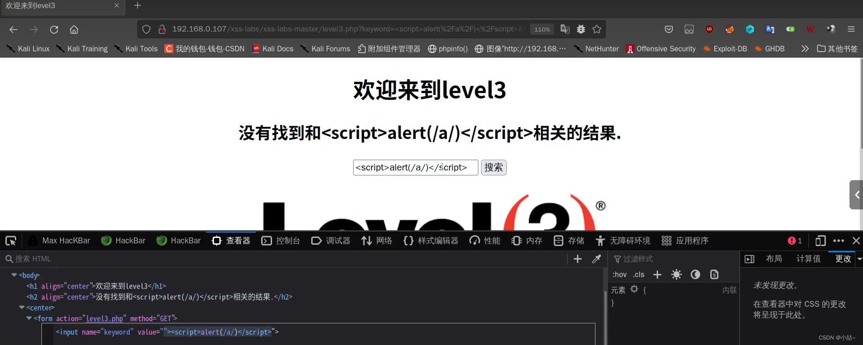The height and width of the screenshot is (345, 863).
Task: Open the 存储 storage tab
Action: tap(568, 241)
